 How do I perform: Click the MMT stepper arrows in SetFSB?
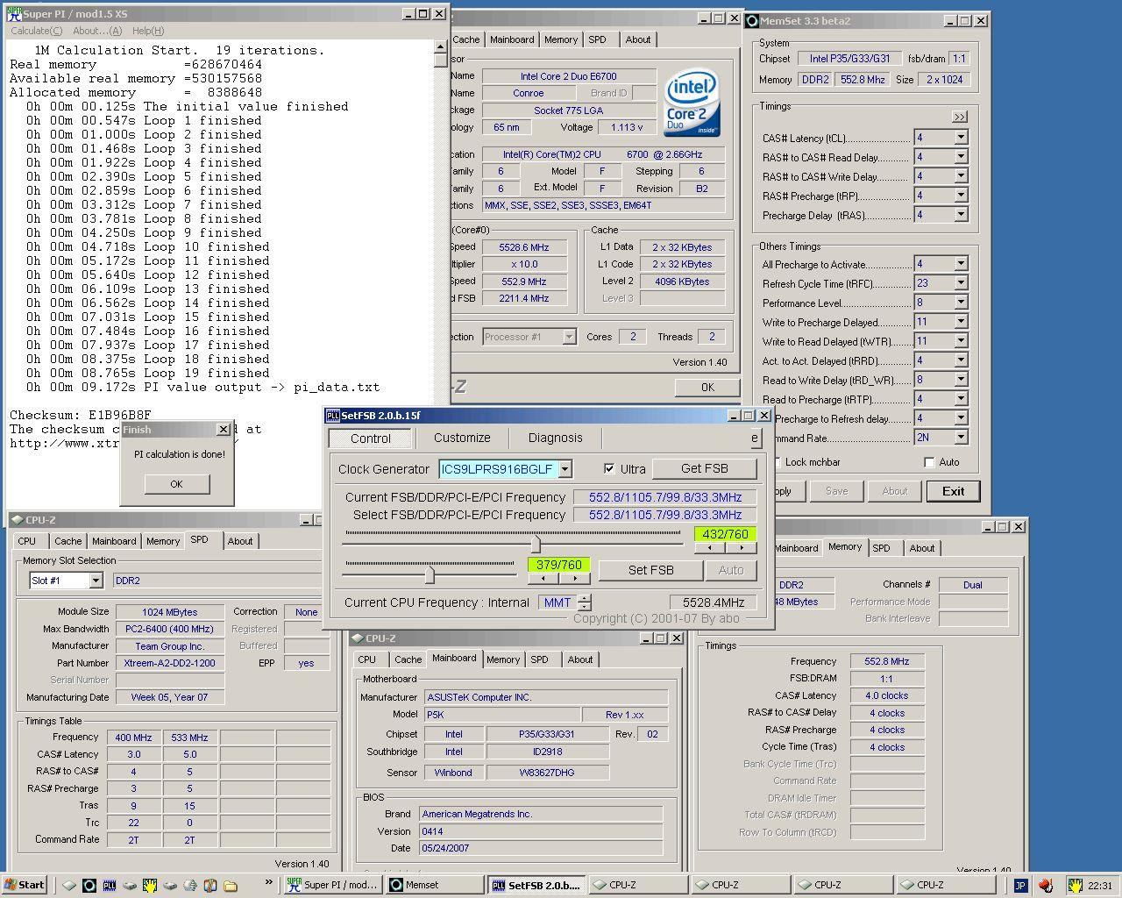pos(585,602)
